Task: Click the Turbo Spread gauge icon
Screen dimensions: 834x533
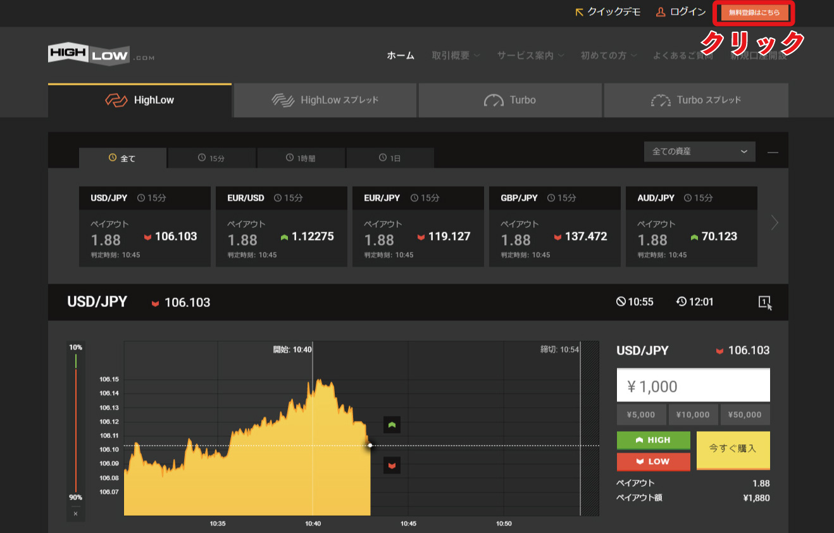Action: tap(661, 100)
